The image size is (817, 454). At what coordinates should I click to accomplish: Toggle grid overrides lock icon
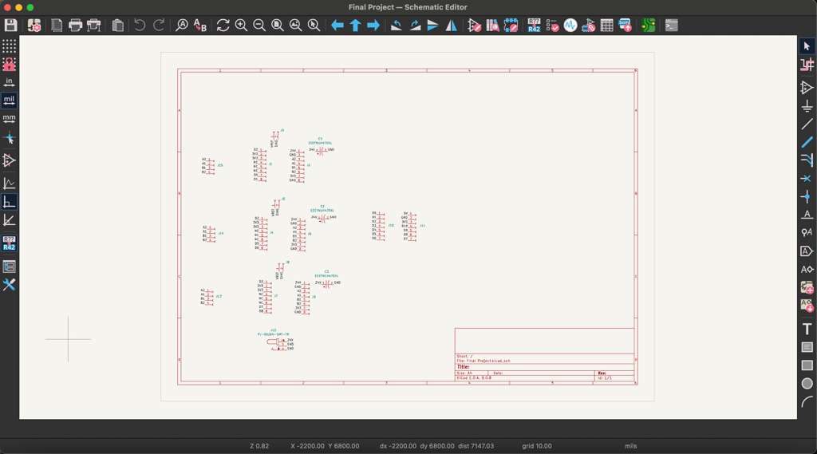click(9, 64)
